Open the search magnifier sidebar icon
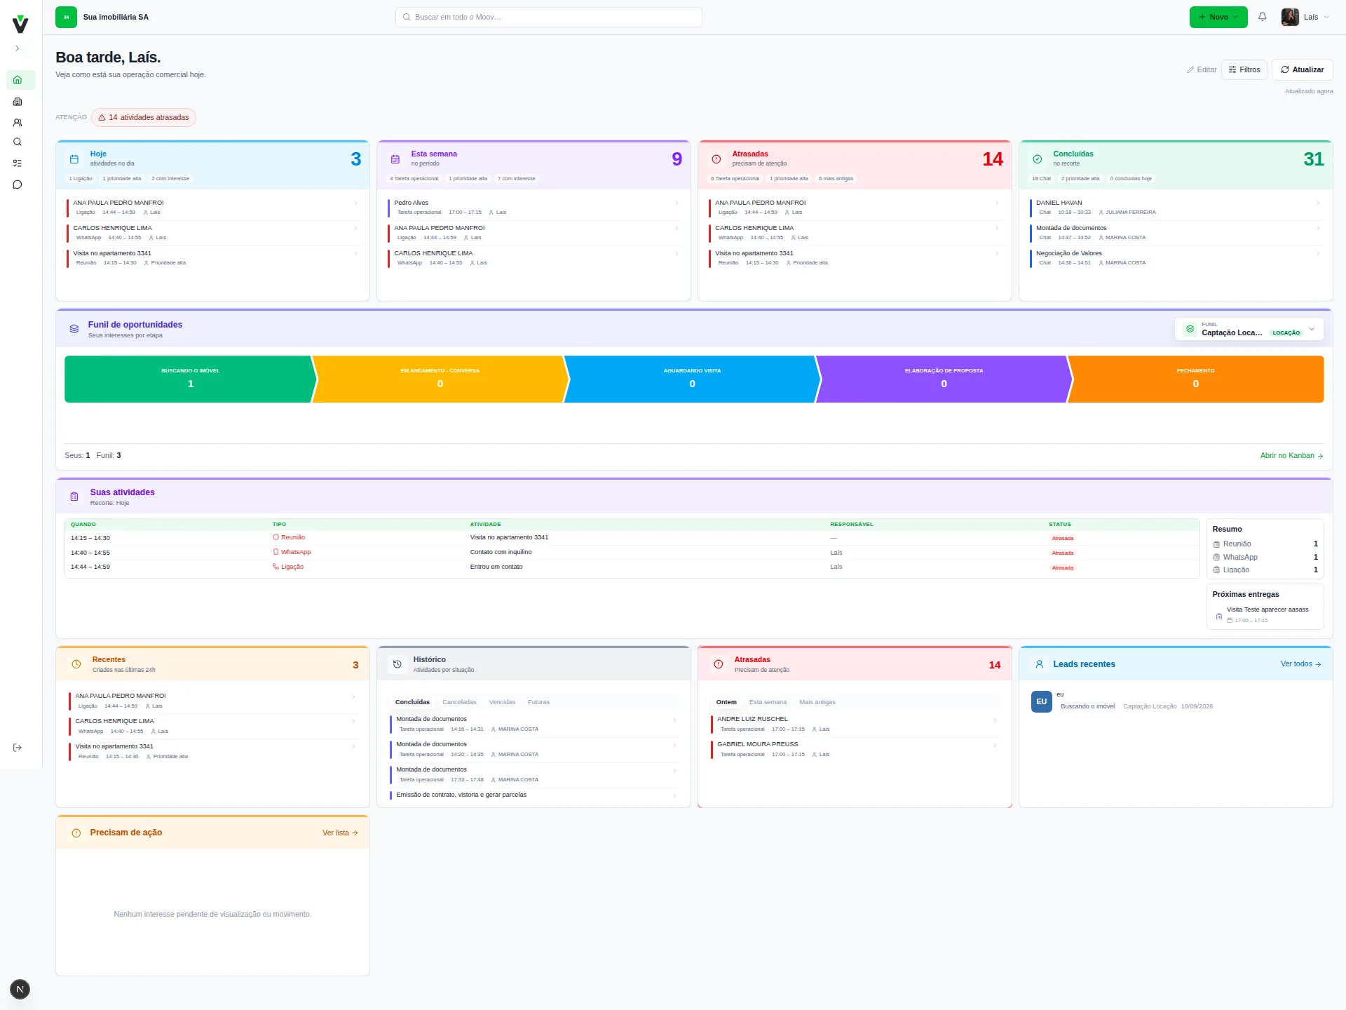The image size is (1346, 1010). pos(18,142)
